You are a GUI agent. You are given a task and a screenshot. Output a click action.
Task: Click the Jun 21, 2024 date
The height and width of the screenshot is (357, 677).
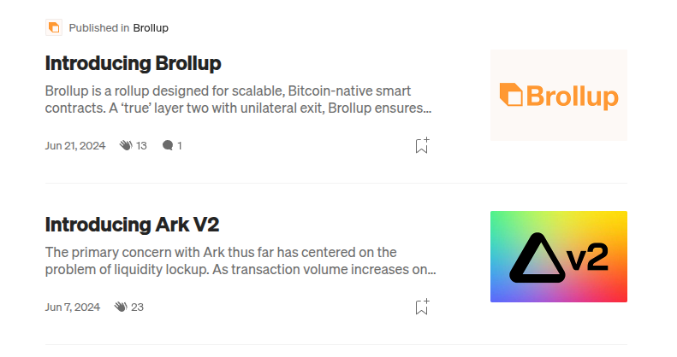click(75, 145)
